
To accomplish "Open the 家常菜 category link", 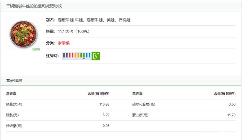I will tap(64, 43).
